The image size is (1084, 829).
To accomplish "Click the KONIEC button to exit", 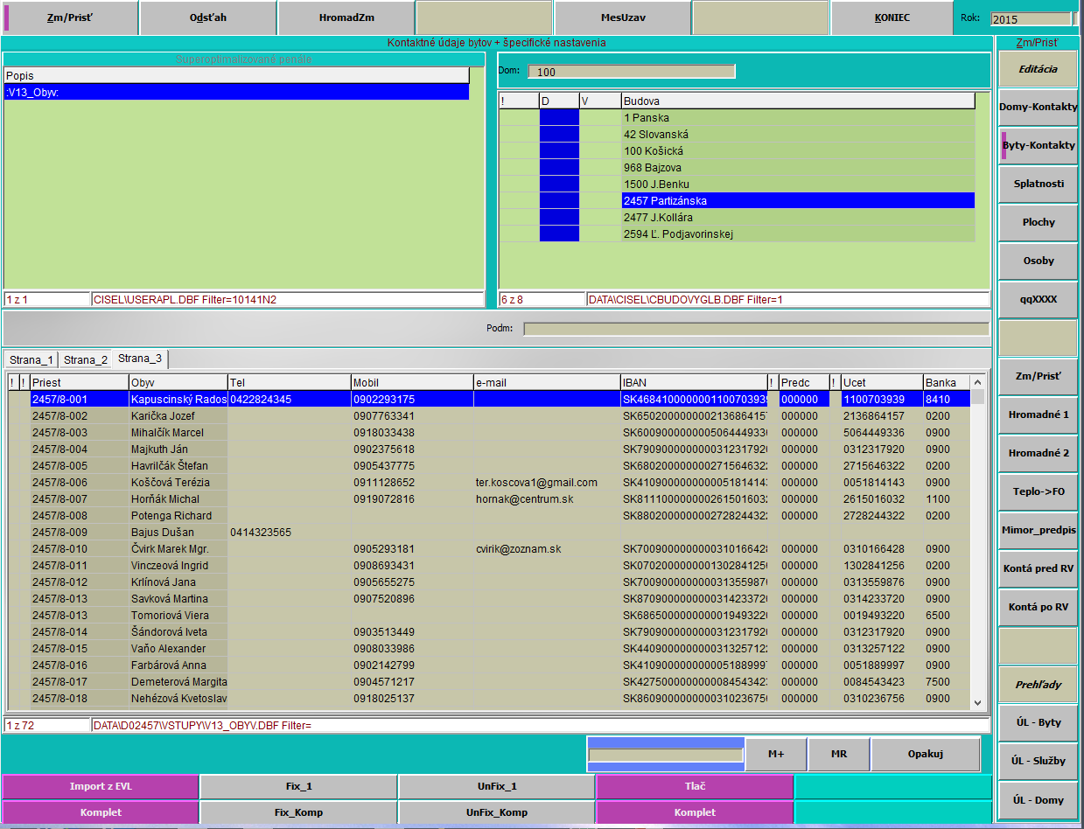I will [891, 17].
